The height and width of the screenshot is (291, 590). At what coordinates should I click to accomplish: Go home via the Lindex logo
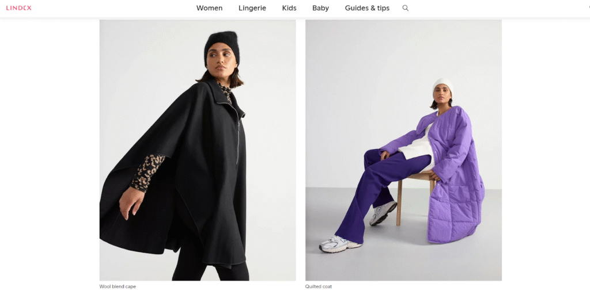click(x=19, y=8)
